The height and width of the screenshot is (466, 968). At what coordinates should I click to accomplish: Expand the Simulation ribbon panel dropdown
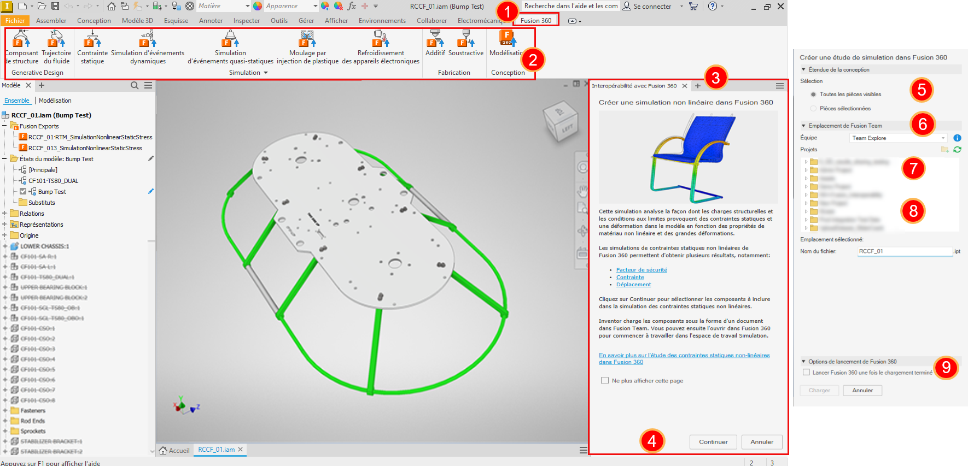(266, 73)
